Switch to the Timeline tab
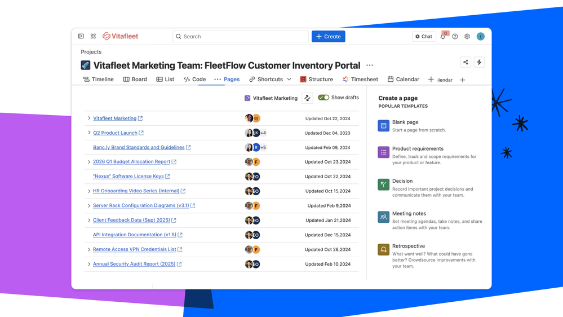This screenshot has height=317, width=563. (x=99, y=80)
